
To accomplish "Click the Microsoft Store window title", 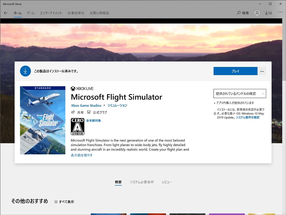I will click(12, 4).
